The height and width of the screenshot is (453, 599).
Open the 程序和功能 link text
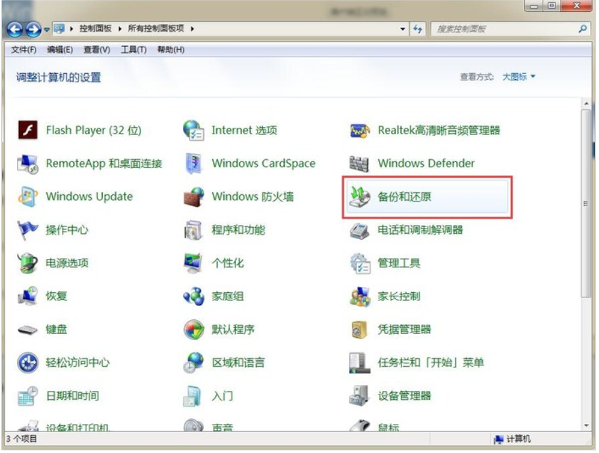point(239,230)
